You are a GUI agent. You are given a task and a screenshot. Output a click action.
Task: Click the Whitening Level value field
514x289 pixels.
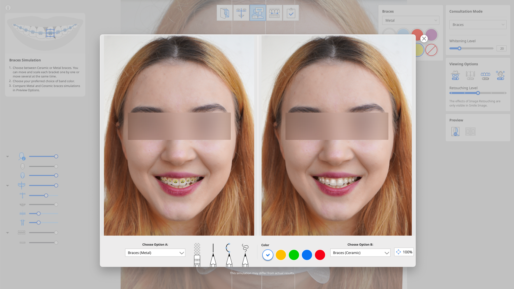click(x=501, y=48)
